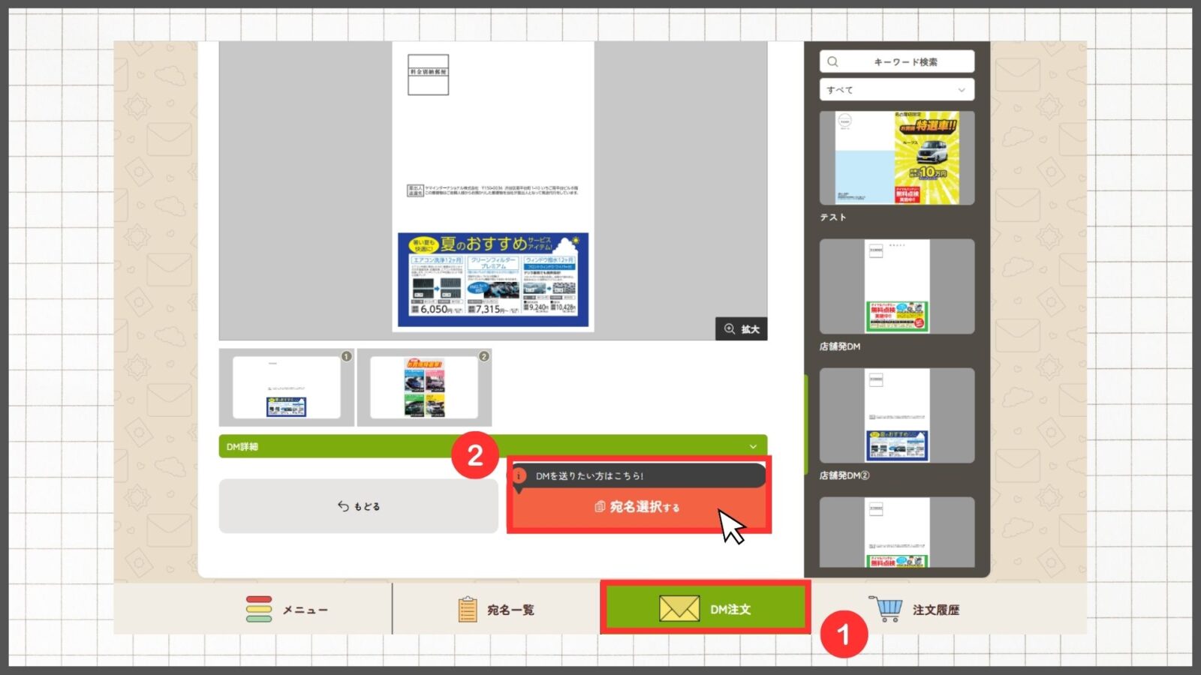Click the clipboard icon for 宛名一覧

pyautogui.click(x=467, y=609)
